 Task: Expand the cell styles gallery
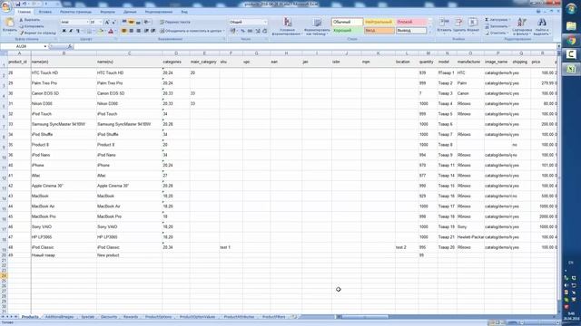[430, 33]
